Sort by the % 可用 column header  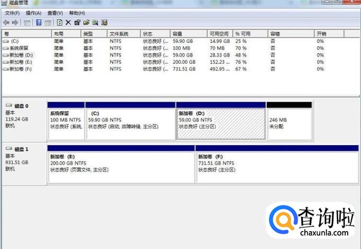click(250, 34)
